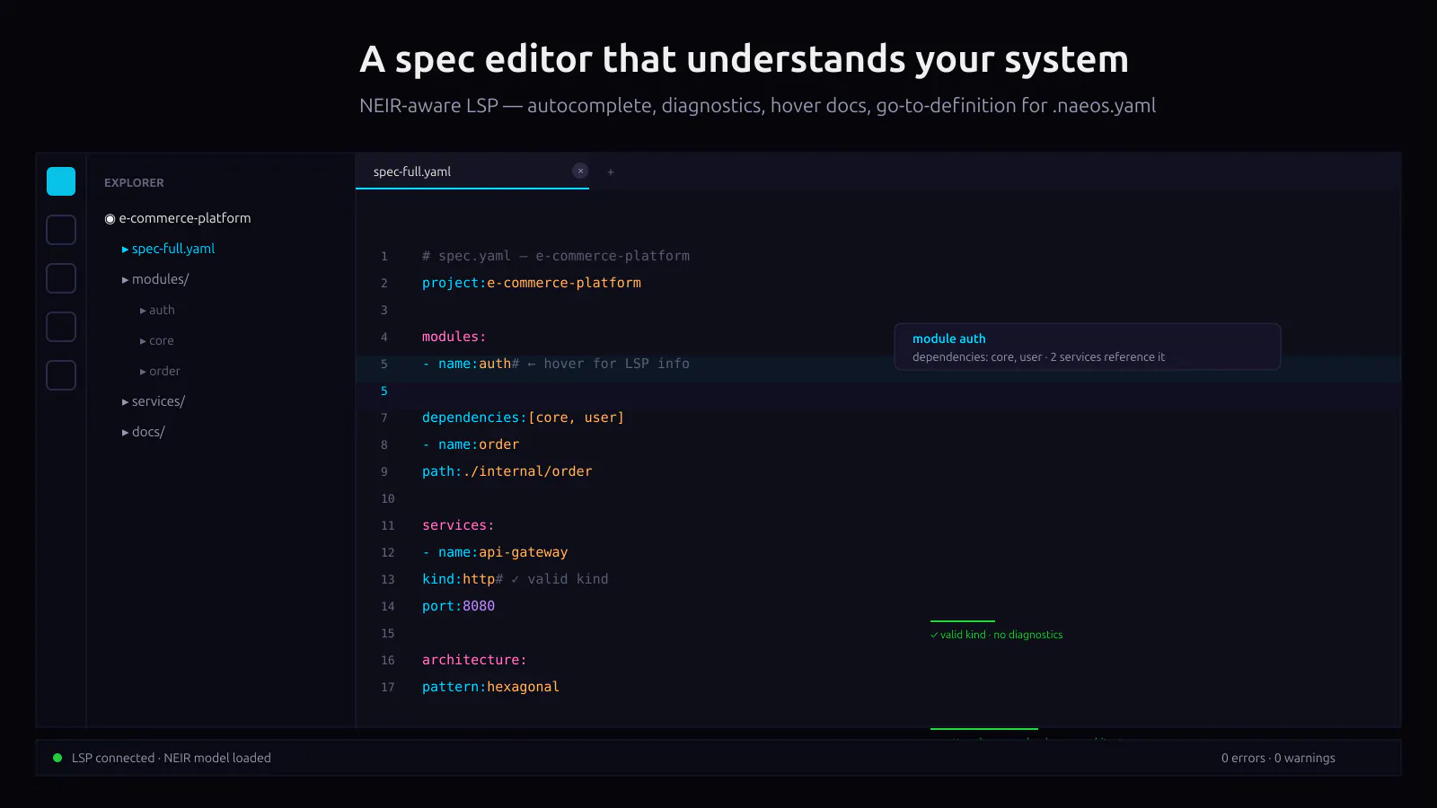
Task: Click the 'kind:http' code in the editor
Action: (458, 579)
